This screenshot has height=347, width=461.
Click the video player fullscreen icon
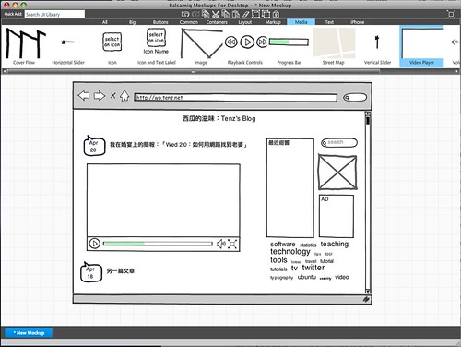[x=232, y=245]
